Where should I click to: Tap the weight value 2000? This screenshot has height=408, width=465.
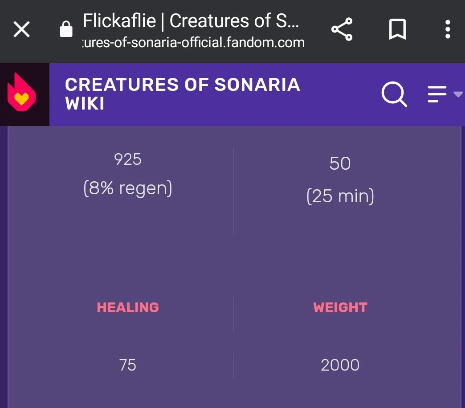[340, 365]
